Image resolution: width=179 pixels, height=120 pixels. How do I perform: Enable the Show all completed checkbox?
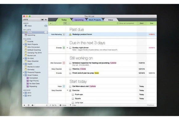(118, 23)
